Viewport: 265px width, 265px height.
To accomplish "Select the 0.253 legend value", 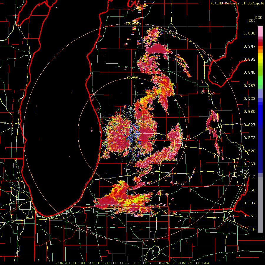I will coord(249,216).
